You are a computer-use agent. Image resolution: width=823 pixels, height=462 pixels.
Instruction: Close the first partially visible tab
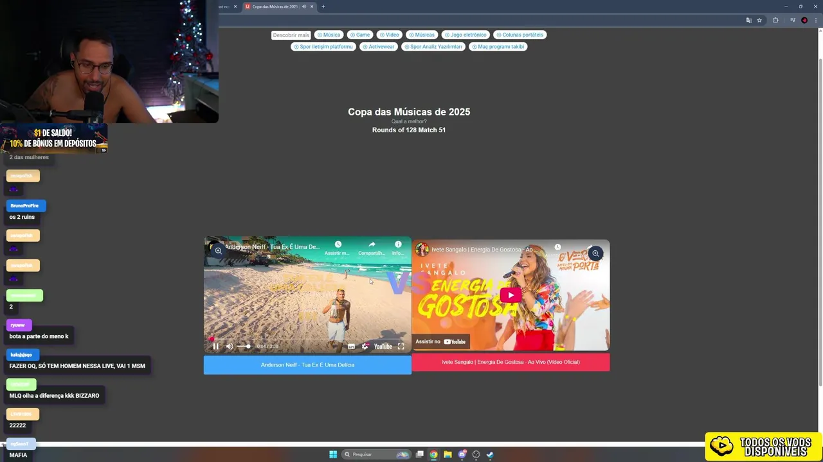click(x=235, y=6)
